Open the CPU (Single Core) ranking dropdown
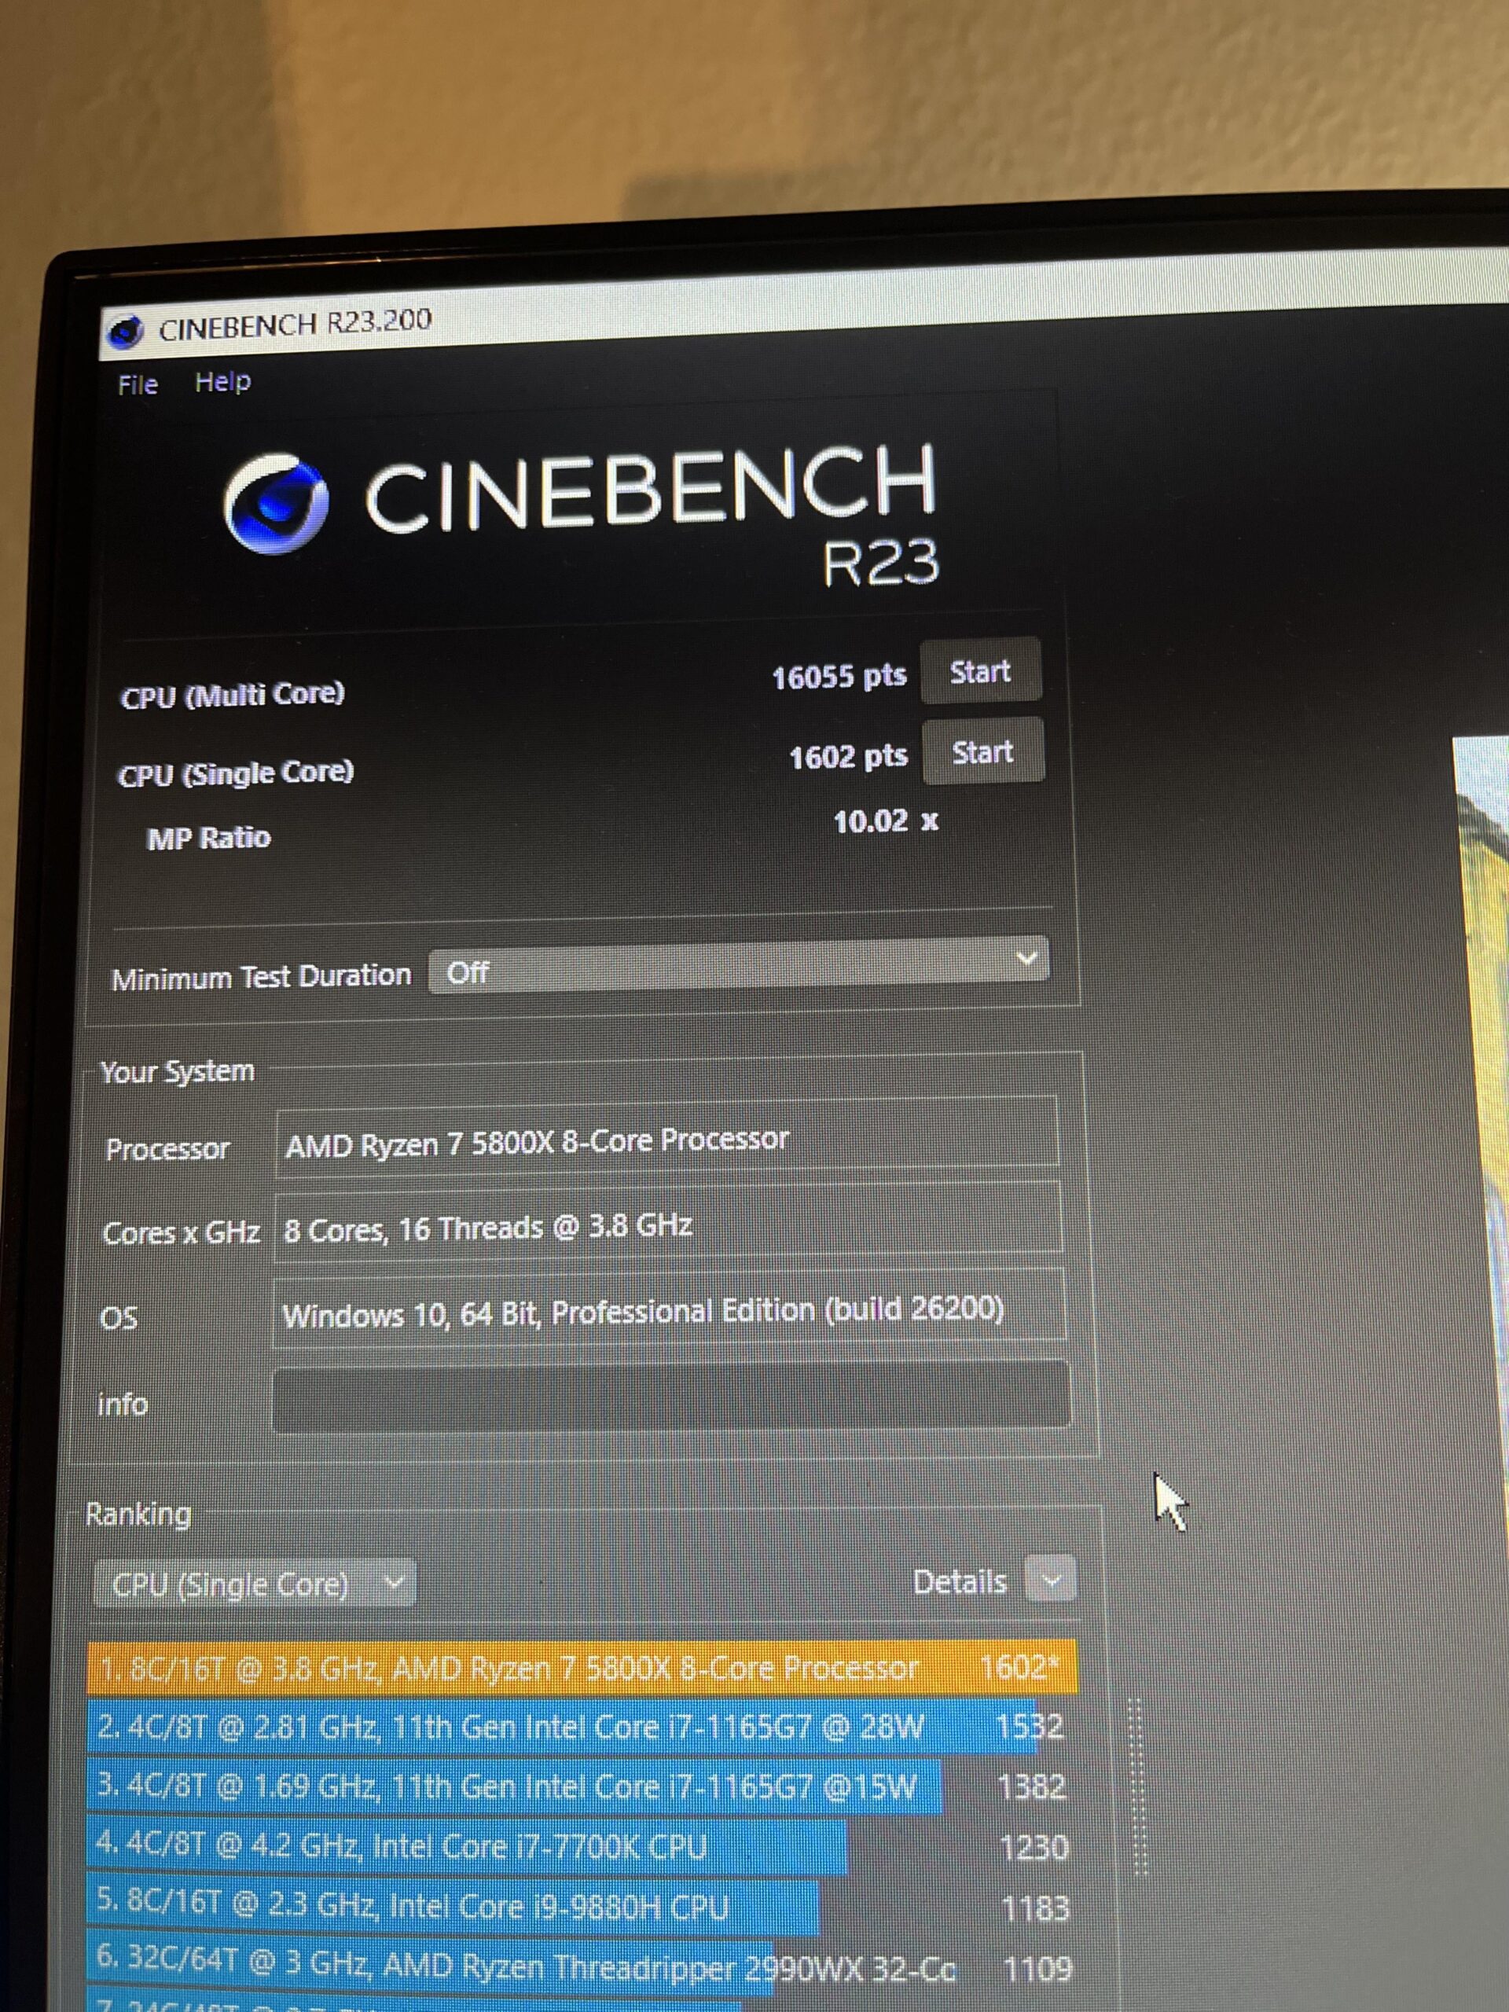1509x2012 pixels. coord(254,1584)
